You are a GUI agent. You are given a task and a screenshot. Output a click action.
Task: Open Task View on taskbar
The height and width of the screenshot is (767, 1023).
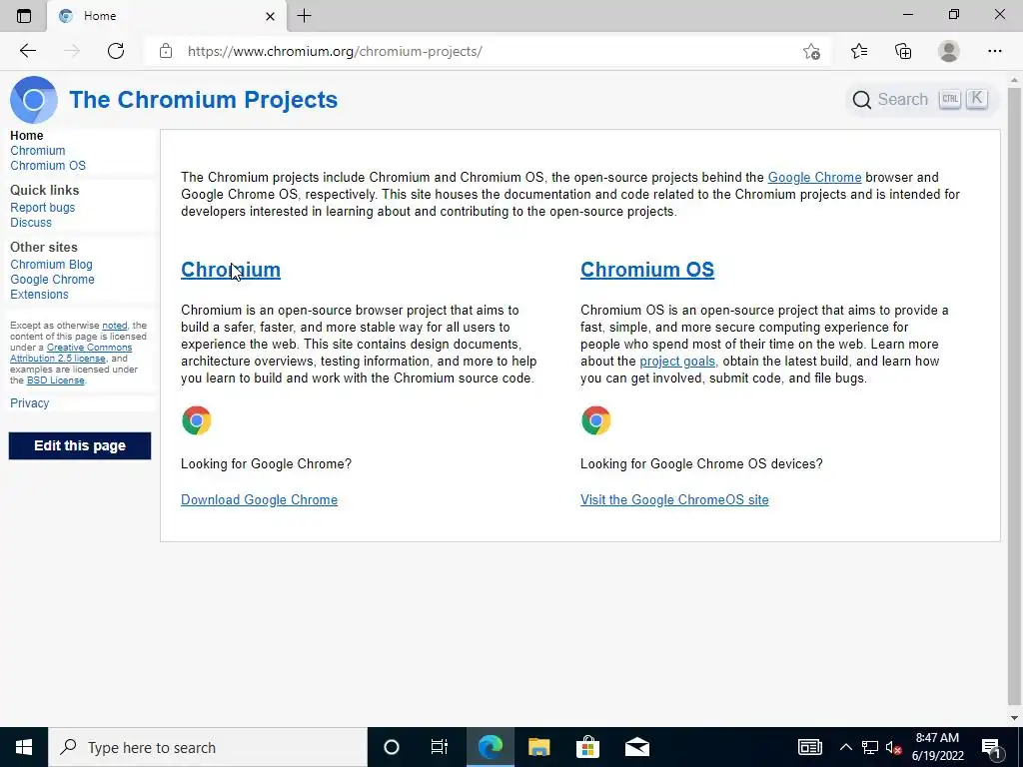pyautogui.click(x=440, y=747)
